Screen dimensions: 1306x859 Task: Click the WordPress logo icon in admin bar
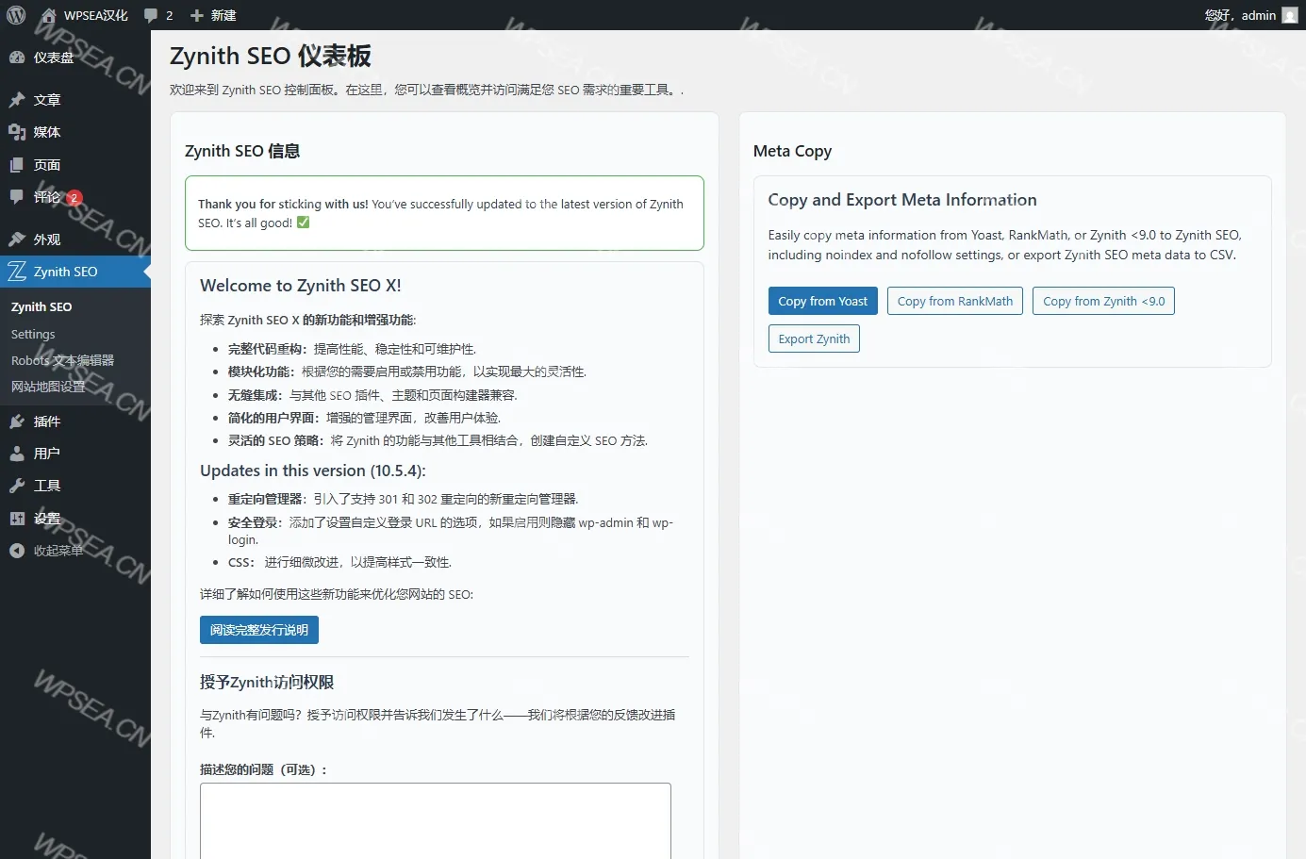(16, 15)
